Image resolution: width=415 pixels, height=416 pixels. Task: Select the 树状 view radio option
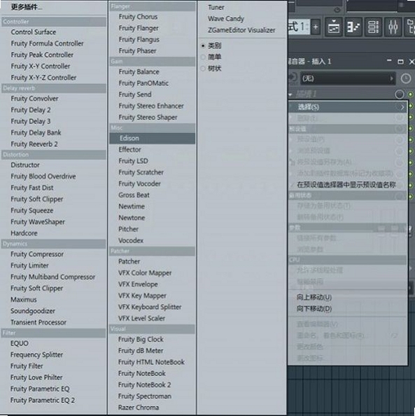click(x=211, y=69)
